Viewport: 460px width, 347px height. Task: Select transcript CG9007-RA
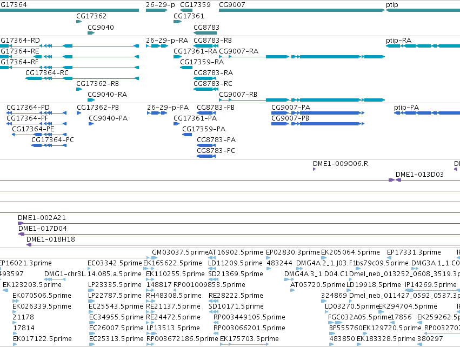[302, 57]
